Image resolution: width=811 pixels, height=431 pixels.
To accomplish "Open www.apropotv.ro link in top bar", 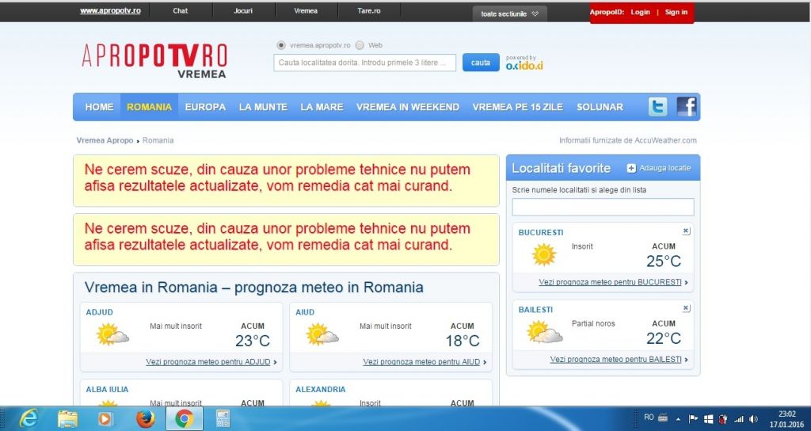I will point(110,11).
